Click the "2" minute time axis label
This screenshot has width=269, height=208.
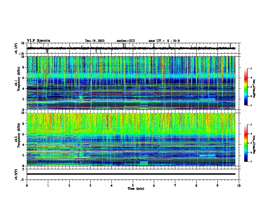[69, 186]
